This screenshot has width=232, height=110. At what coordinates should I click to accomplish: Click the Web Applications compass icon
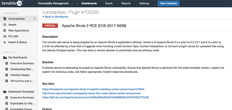5,31
